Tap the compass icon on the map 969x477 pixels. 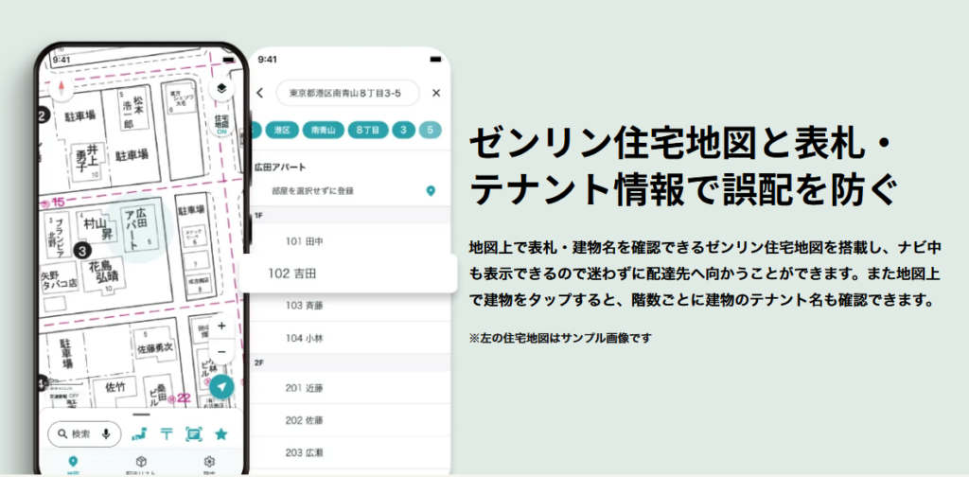coord(61,88)
